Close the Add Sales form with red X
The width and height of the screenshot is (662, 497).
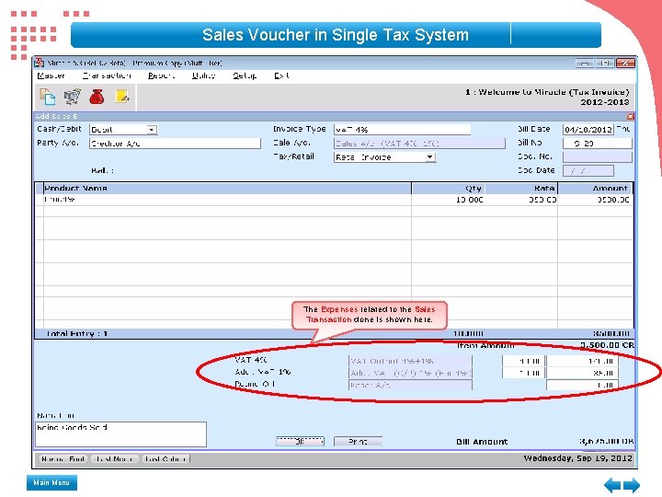(631, 116)
